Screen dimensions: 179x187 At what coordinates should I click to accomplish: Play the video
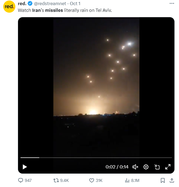click(25, 167)
